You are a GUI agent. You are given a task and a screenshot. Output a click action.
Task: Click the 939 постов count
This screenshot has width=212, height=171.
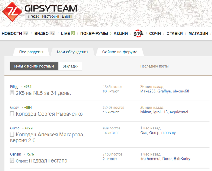tap(111, 128)
